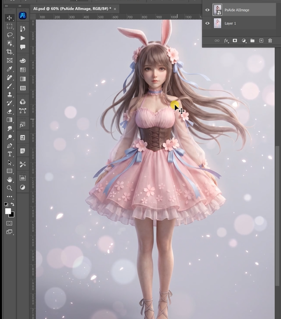
Task: Select the Lasso tool
Action: [10, 35]
